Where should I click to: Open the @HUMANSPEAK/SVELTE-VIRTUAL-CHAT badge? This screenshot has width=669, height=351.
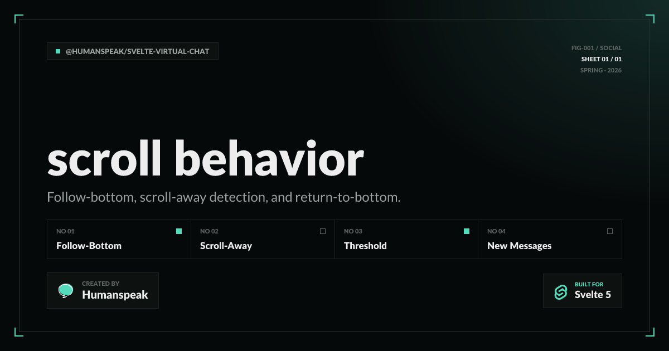(x=133, y=51)
